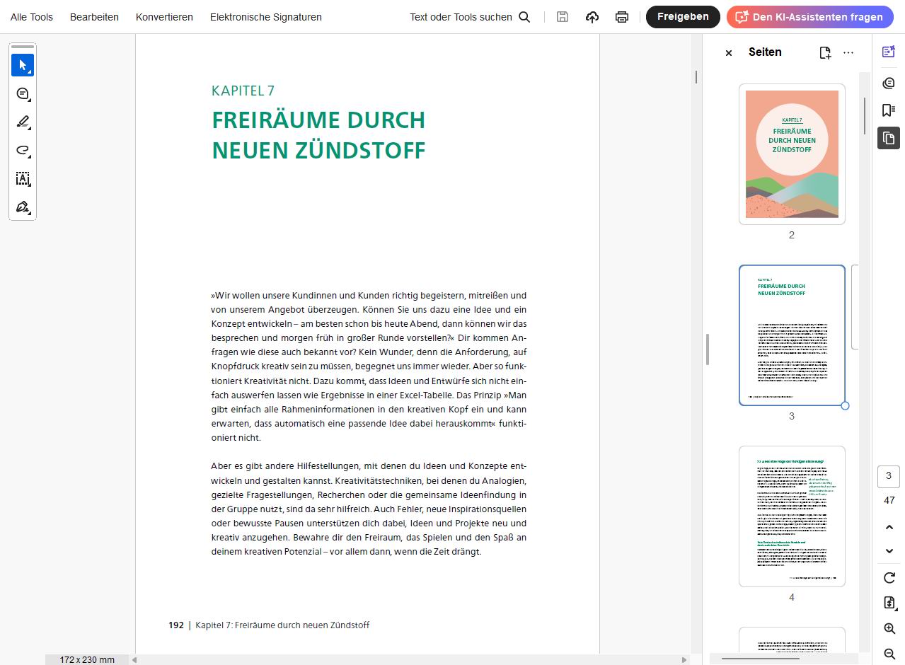
Task: Toggle the pages thumbnail panel icon
Action: click(x=889, y=138)
